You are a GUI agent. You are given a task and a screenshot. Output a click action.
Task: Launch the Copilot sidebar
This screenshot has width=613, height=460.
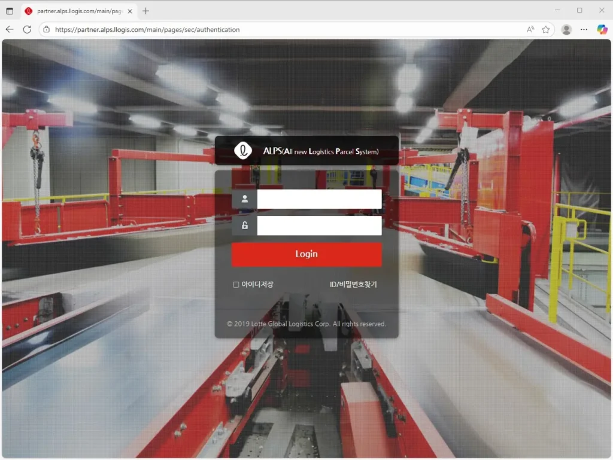point(602,29)
